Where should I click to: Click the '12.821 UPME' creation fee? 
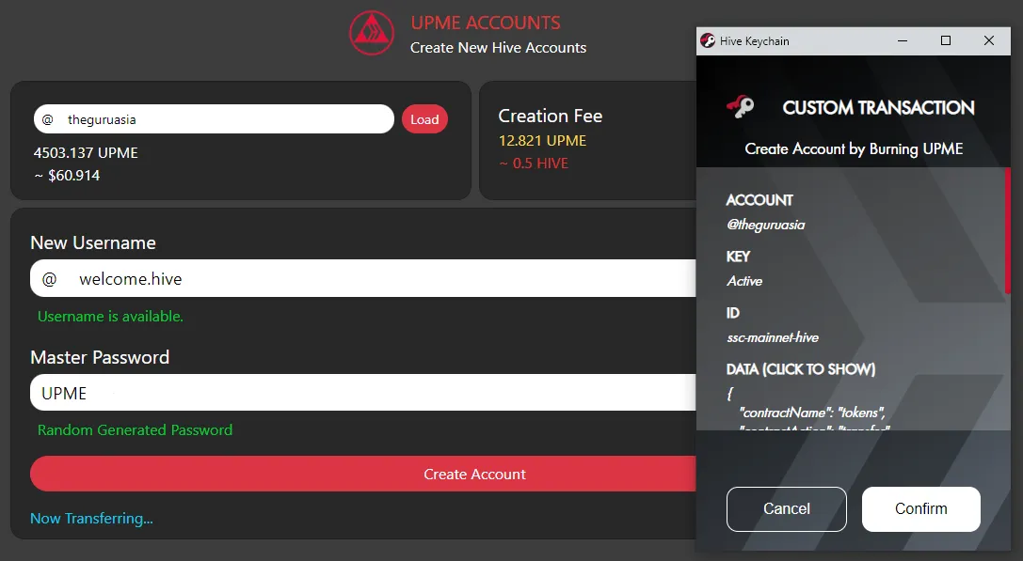click(x=542, y=141)
